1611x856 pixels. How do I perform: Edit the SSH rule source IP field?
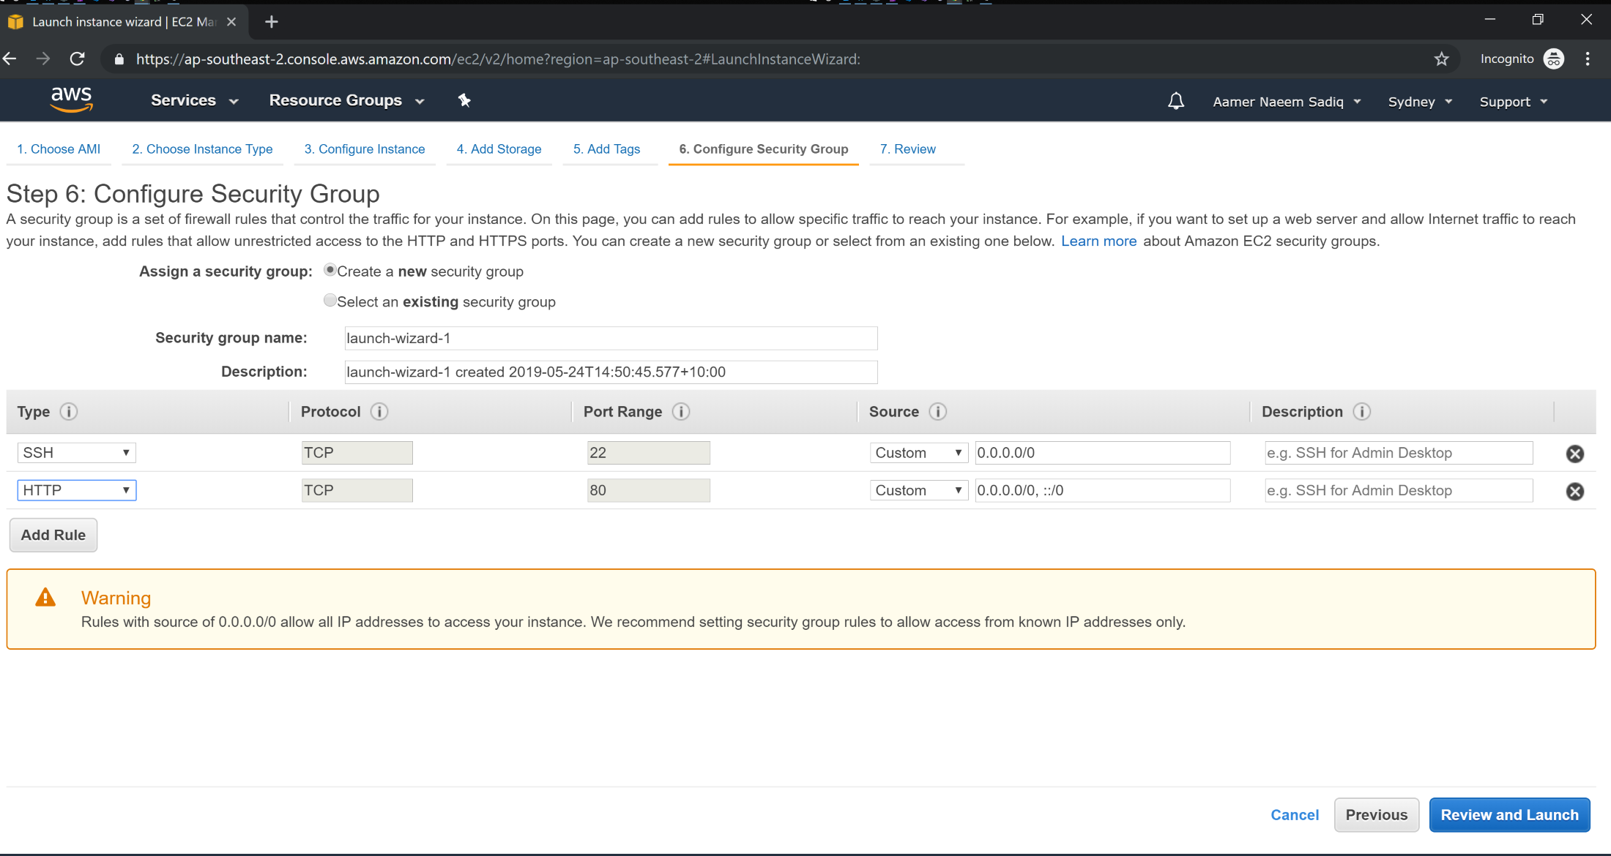[1103, 453]
